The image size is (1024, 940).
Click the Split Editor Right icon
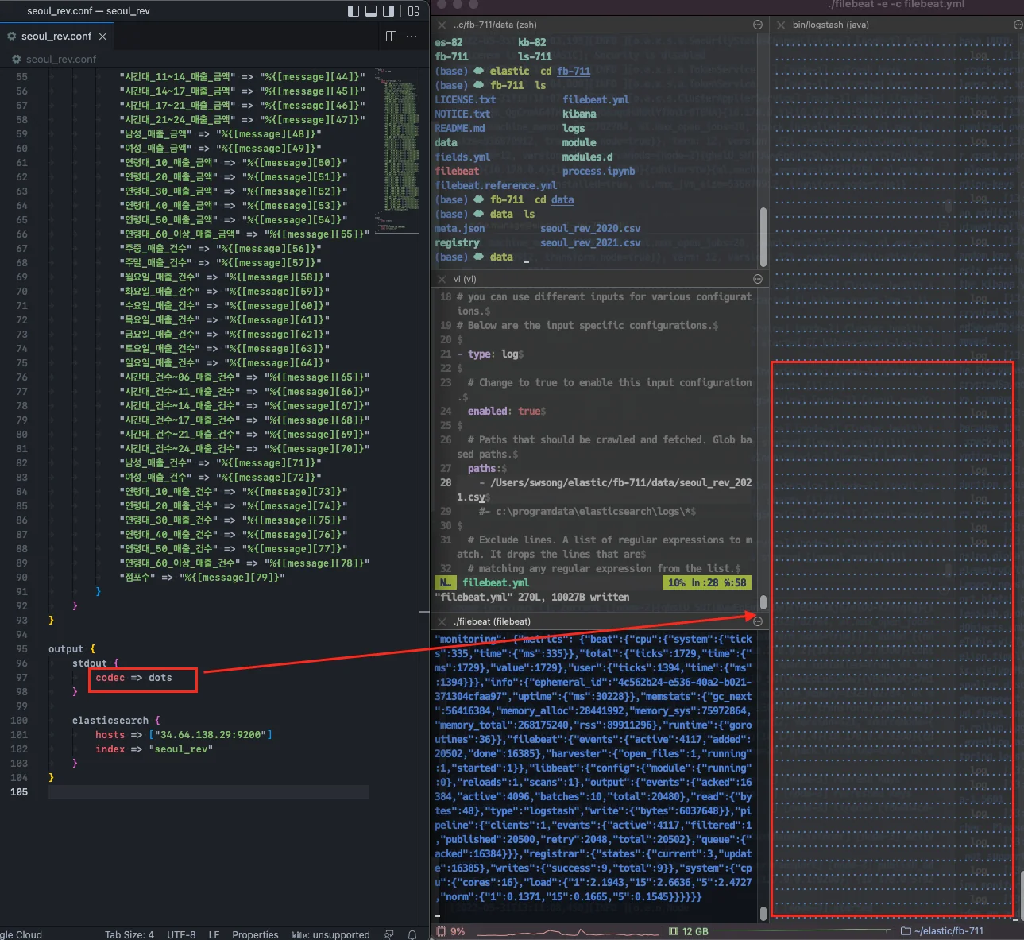tap(391, 37)
